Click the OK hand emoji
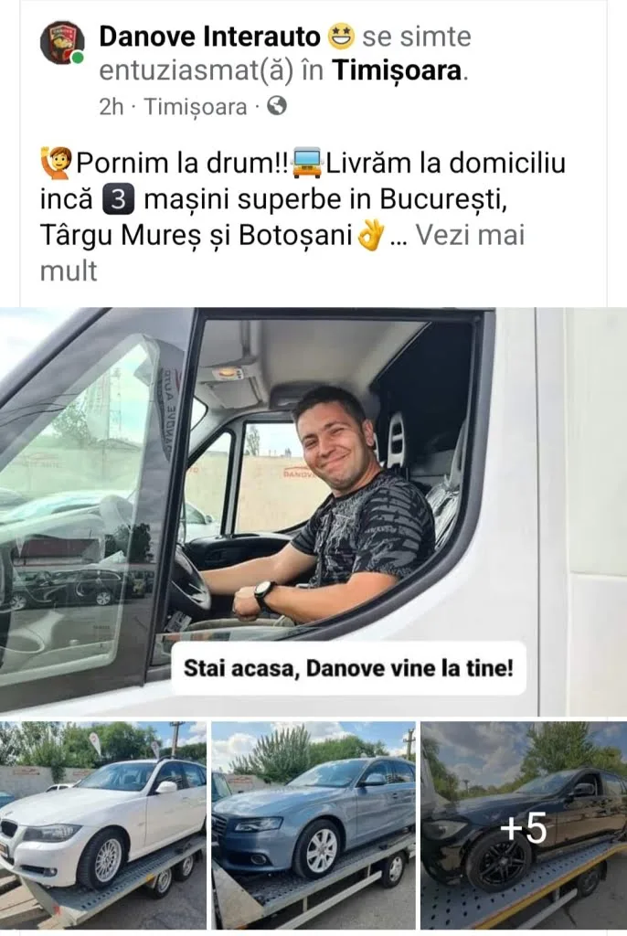The width and height of the screenshot is (627, 936). click(x=369, y=235)
